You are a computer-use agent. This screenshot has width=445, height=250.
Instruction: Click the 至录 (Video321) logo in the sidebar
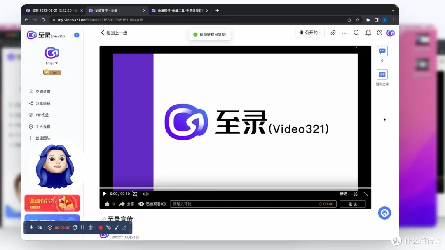46,35
